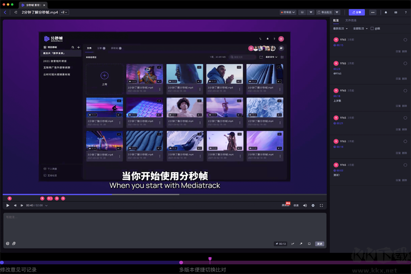Click the blue 分享 share button
The width and height of the screenshot is (411, 274).
tap(357, 12)
